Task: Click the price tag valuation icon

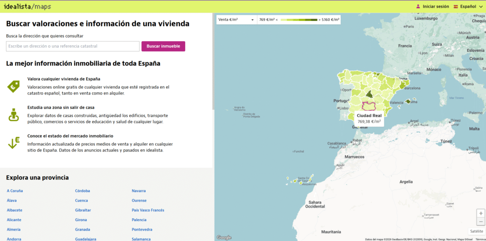Action: (x=13, y=86)
